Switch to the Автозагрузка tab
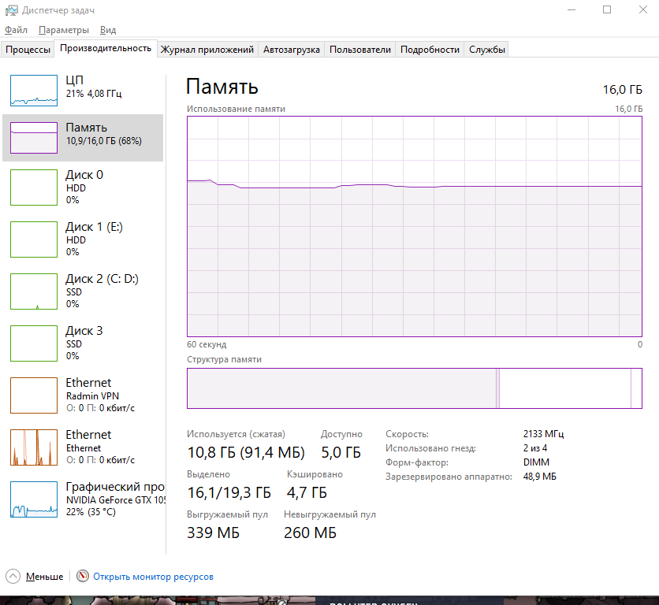This screenshot has width=659, height=605. tap(291, 50)
